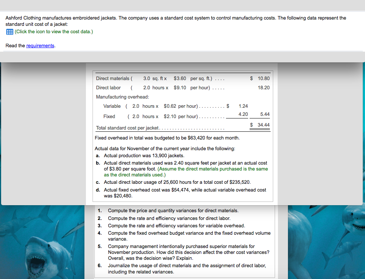Viewport: 365px width, 279px height.
Task: Click the 'Direct labor' row label
Action: coord(108,87)
